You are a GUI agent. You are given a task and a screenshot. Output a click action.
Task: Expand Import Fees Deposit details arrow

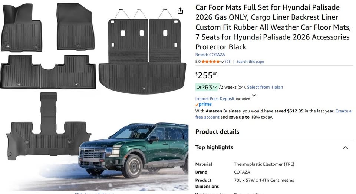click(254, 96)
